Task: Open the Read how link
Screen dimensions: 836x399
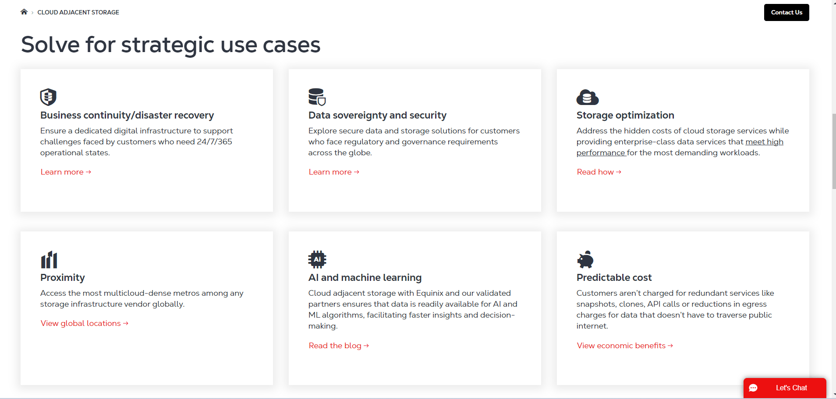Action: coord(599,172)
